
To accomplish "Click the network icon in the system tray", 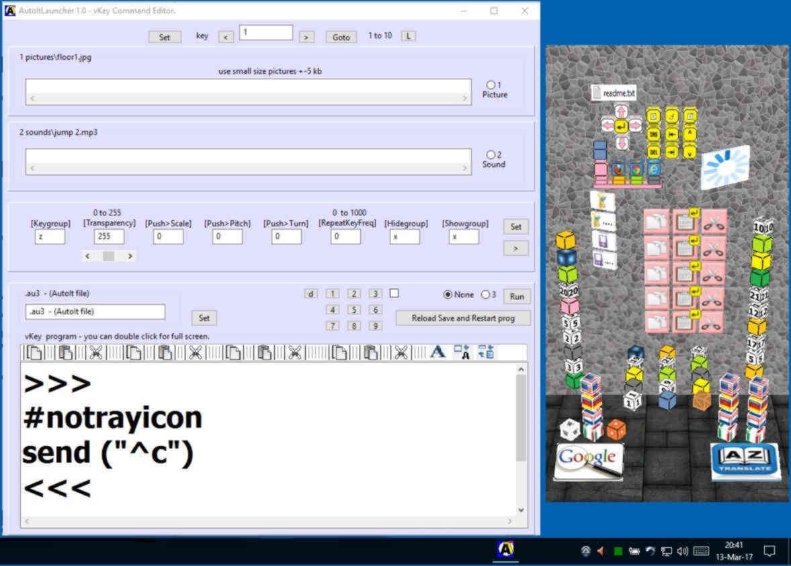I will 667,551.
